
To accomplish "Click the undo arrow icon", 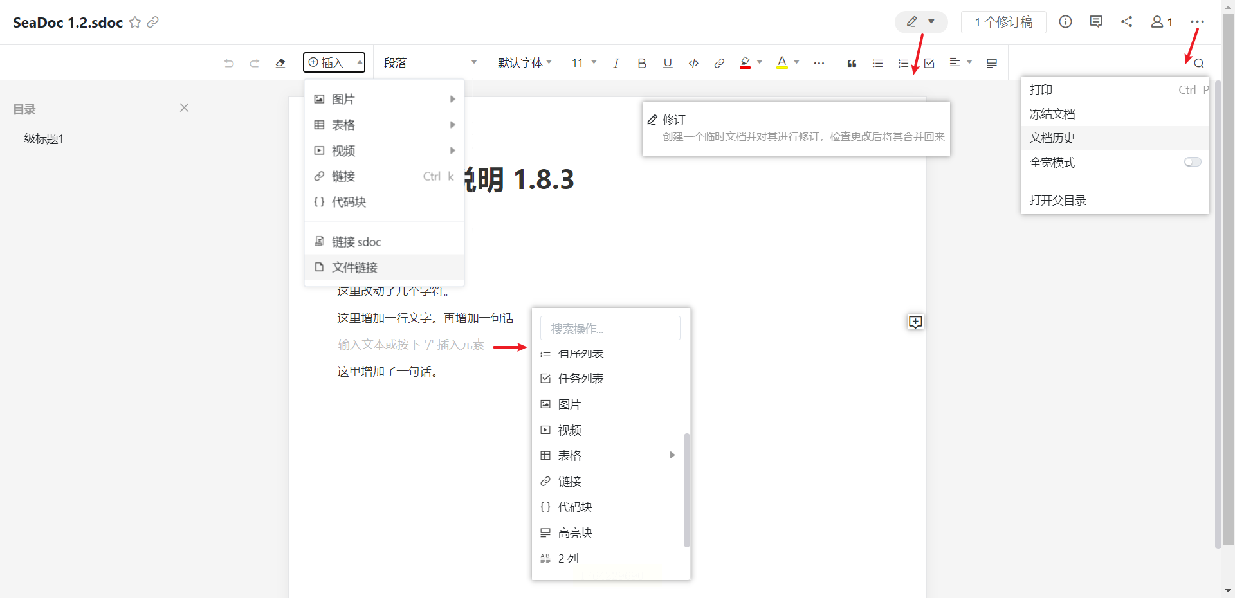I will point(229,63).
